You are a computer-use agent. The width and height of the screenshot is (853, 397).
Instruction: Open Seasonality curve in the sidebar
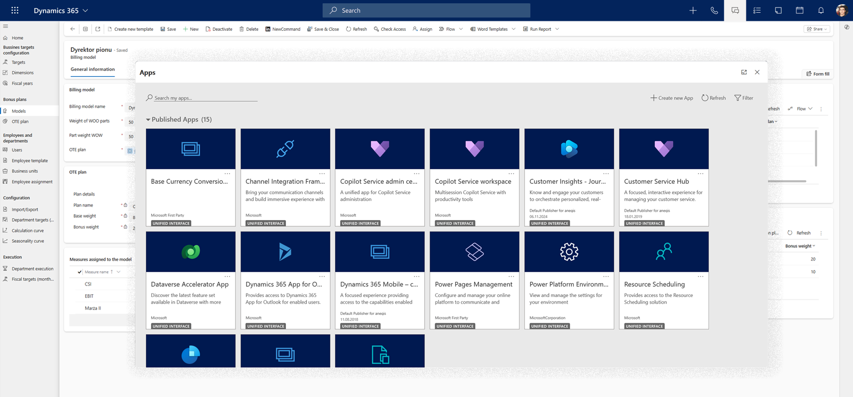coord(28,241)
